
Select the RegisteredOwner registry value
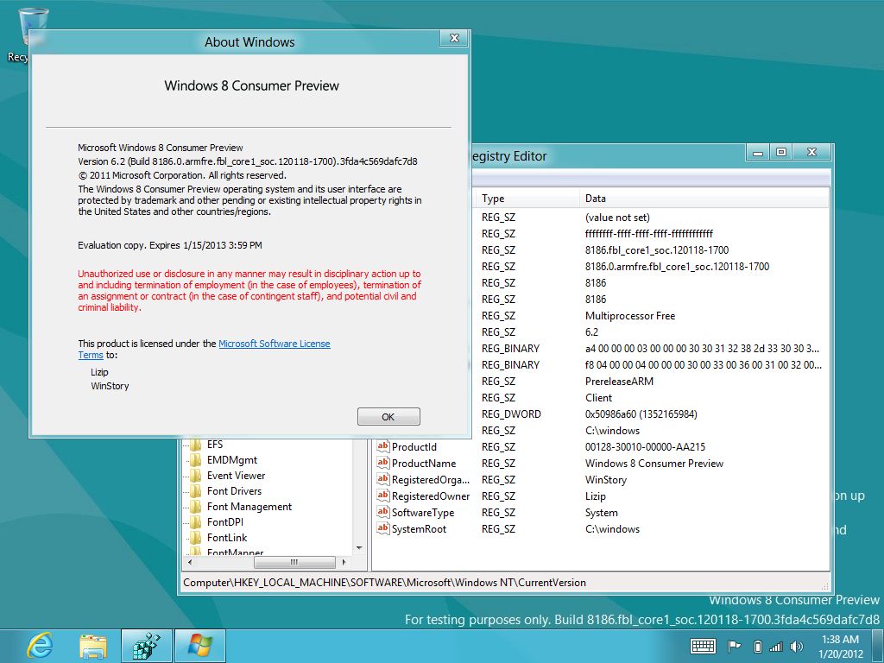click(x=430, y=496)
